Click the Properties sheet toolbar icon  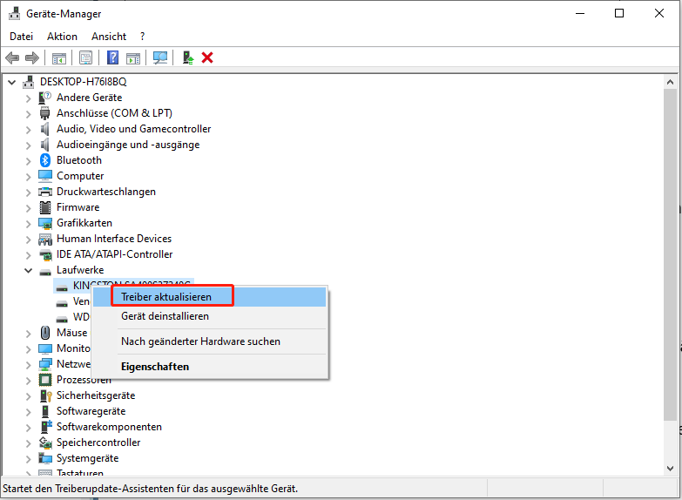(85, 57)
